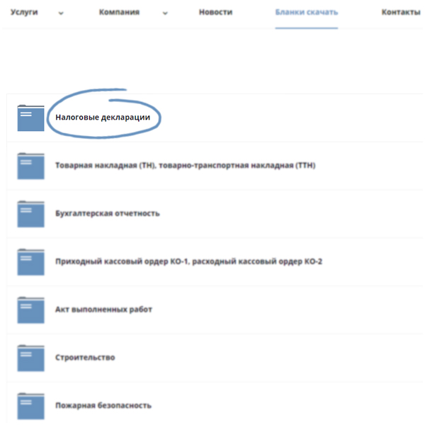Open the Бухгалтерская отчетность link
This screenshot has width=425, height=425.
coord(108,213)
